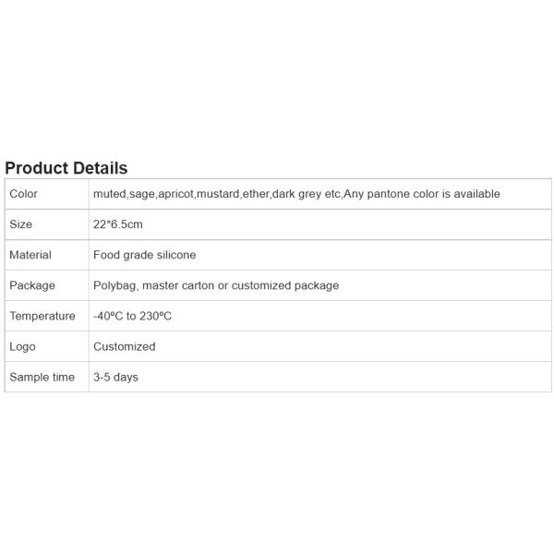Select the Temperature label cell
Viewport: 554px width, 554px height.
click(x=42, y=316)
